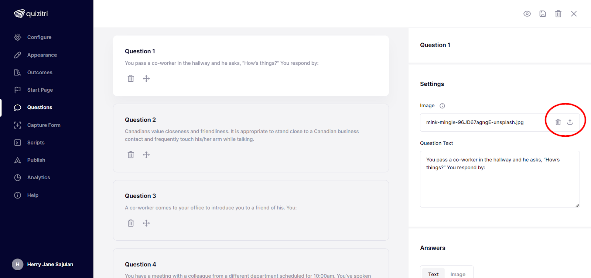Click the Settings heading

[432, 84]
